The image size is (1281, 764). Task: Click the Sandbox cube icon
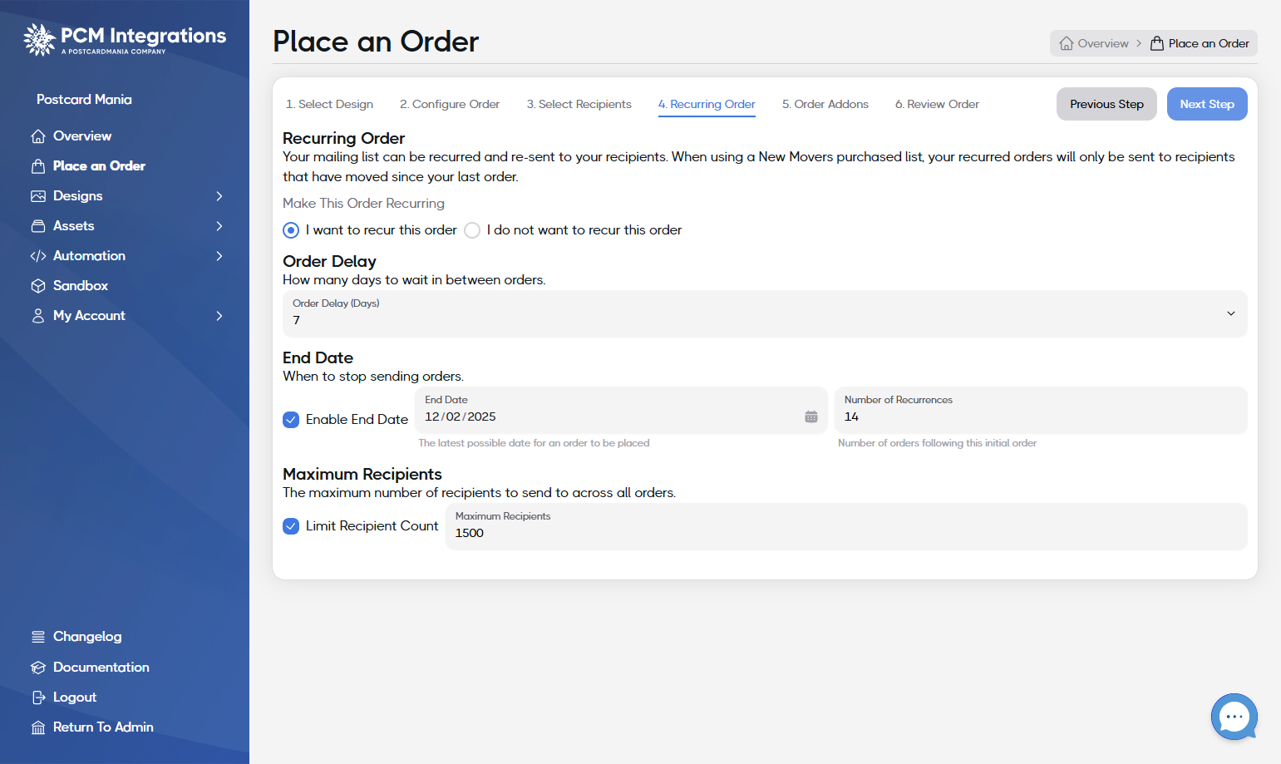[38, 286]
